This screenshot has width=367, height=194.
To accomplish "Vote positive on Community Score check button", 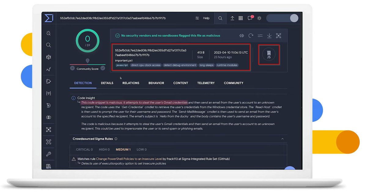I will 103,68.
